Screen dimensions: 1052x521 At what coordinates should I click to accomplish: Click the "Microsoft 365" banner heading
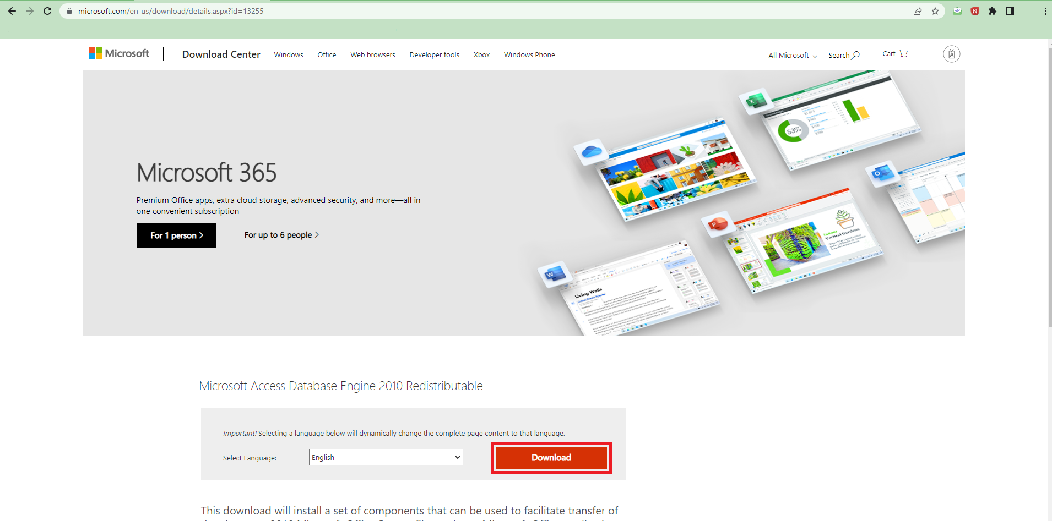pos(207,173)
